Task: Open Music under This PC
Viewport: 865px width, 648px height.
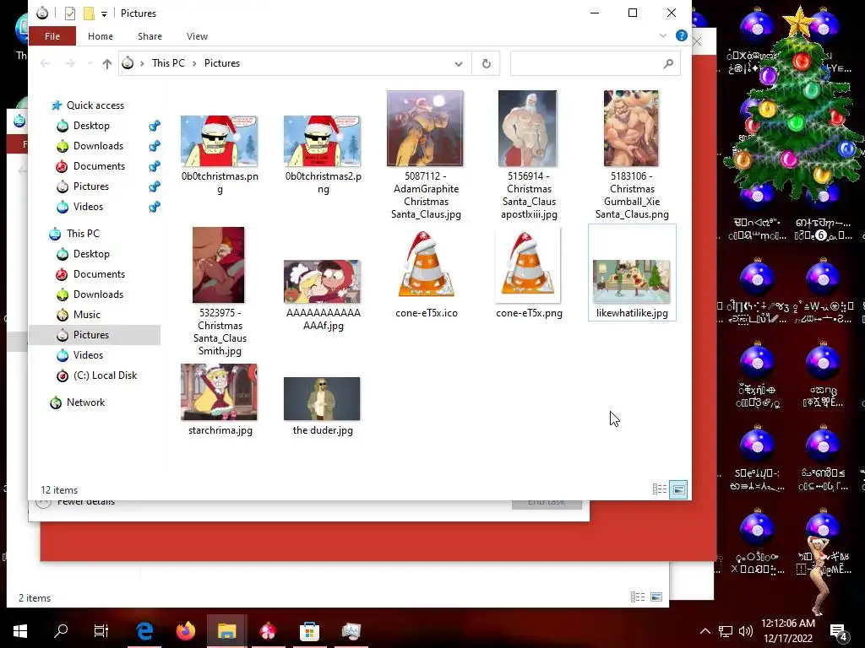Action: pos(87,315)
